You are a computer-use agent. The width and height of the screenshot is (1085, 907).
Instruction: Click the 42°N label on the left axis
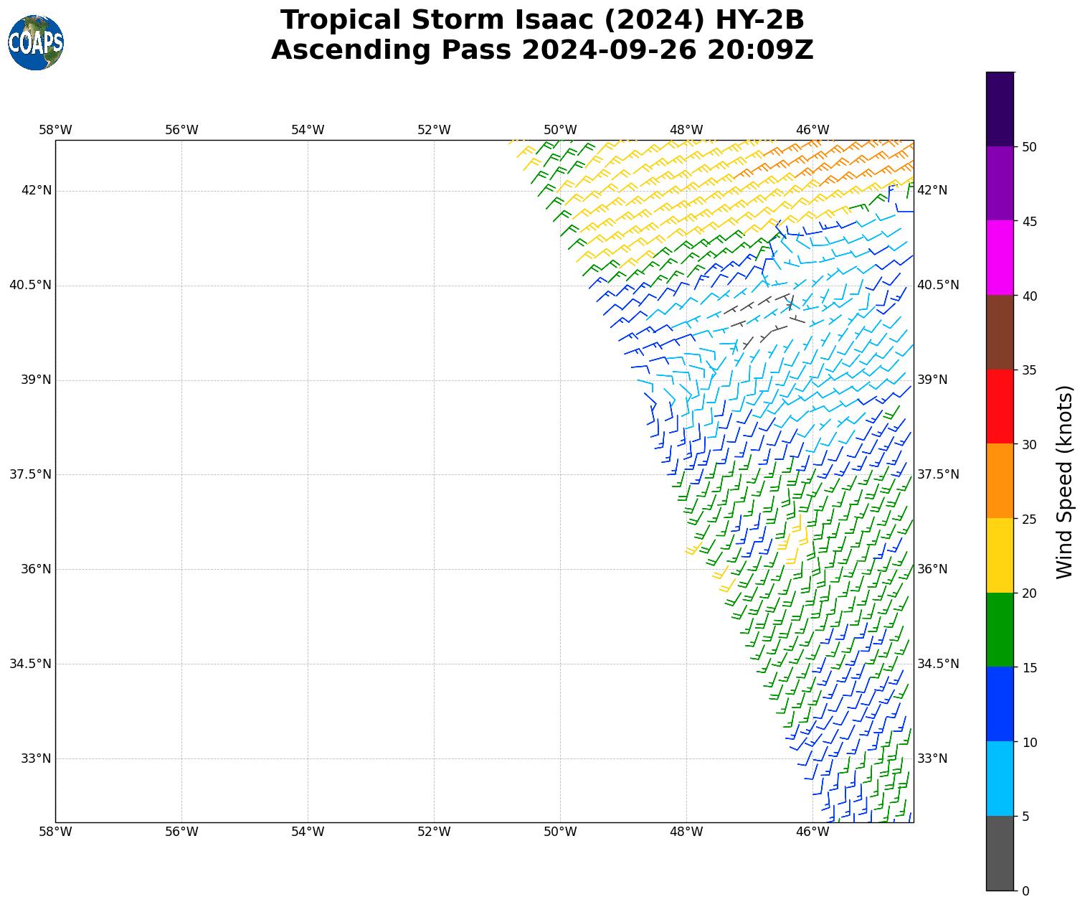36,190
